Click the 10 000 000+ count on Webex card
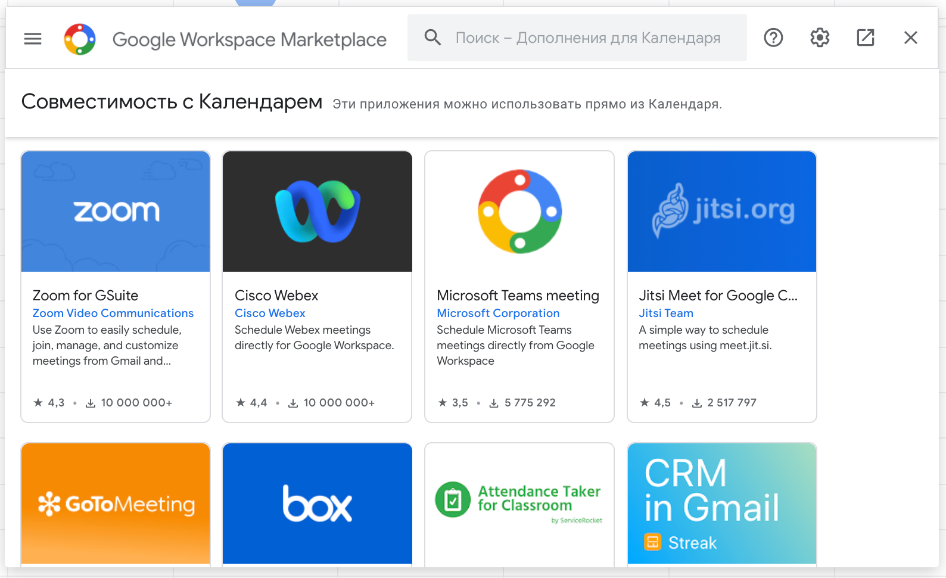This screenshot has width=946, height=578. (339, 403)
